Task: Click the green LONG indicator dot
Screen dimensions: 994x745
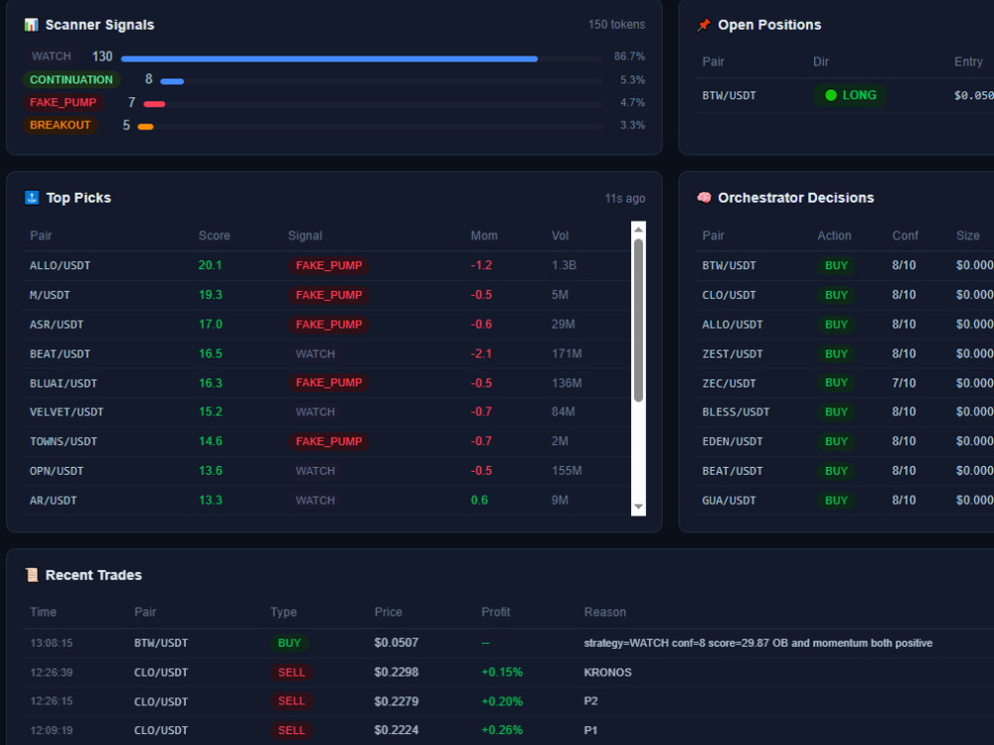Action: point(830,95)
